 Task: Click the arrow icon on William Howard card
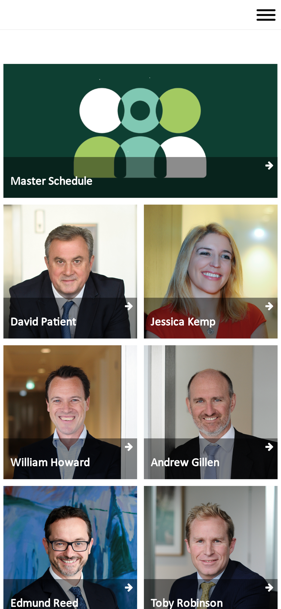click(129, 447)
